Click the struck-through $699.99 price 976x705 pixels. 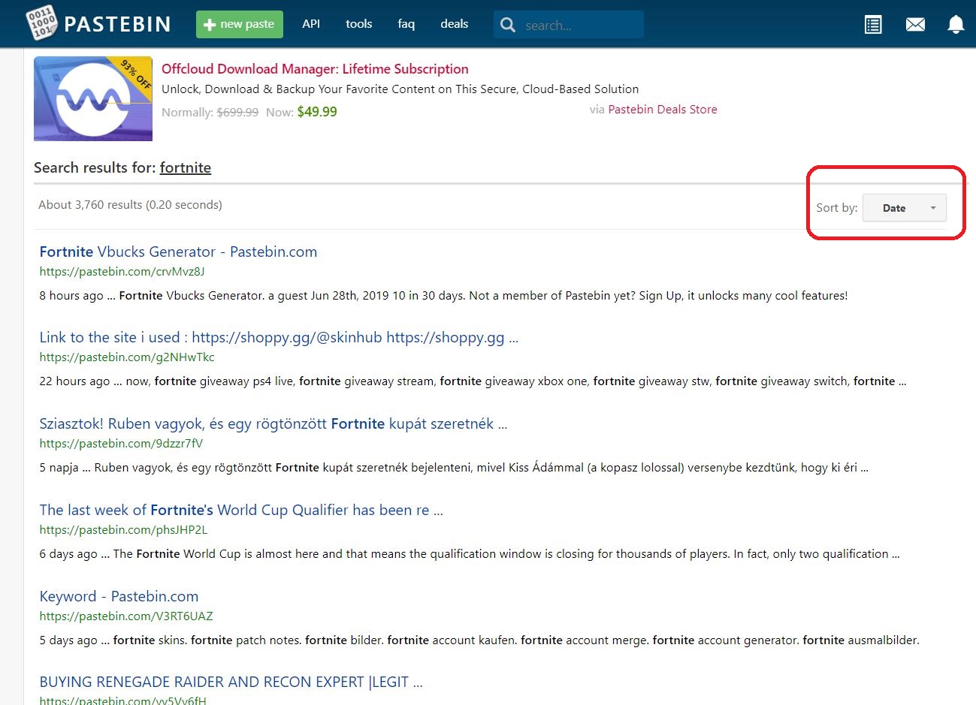coord(237,113)
